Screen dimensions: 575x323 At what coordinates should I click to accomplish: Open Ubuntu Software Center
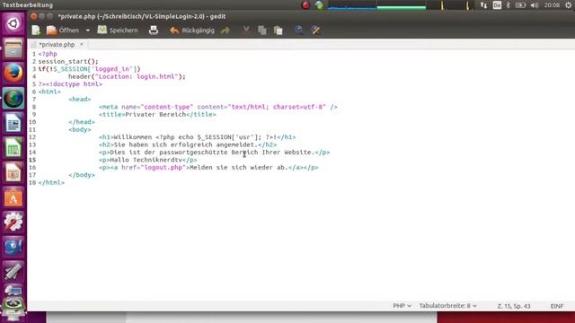(13, 197)
